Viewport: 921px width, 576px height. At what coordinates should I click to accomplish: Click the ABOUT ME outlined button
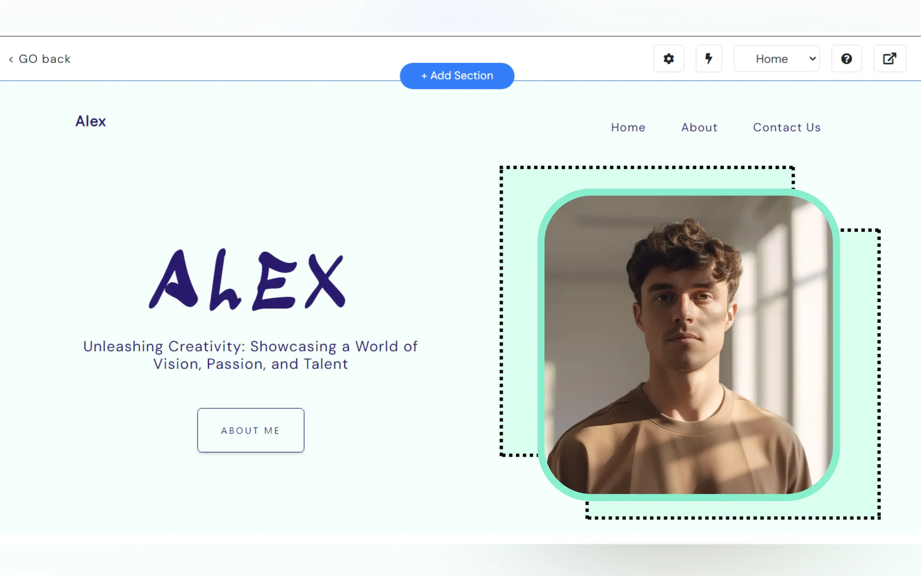click(251, 431)
